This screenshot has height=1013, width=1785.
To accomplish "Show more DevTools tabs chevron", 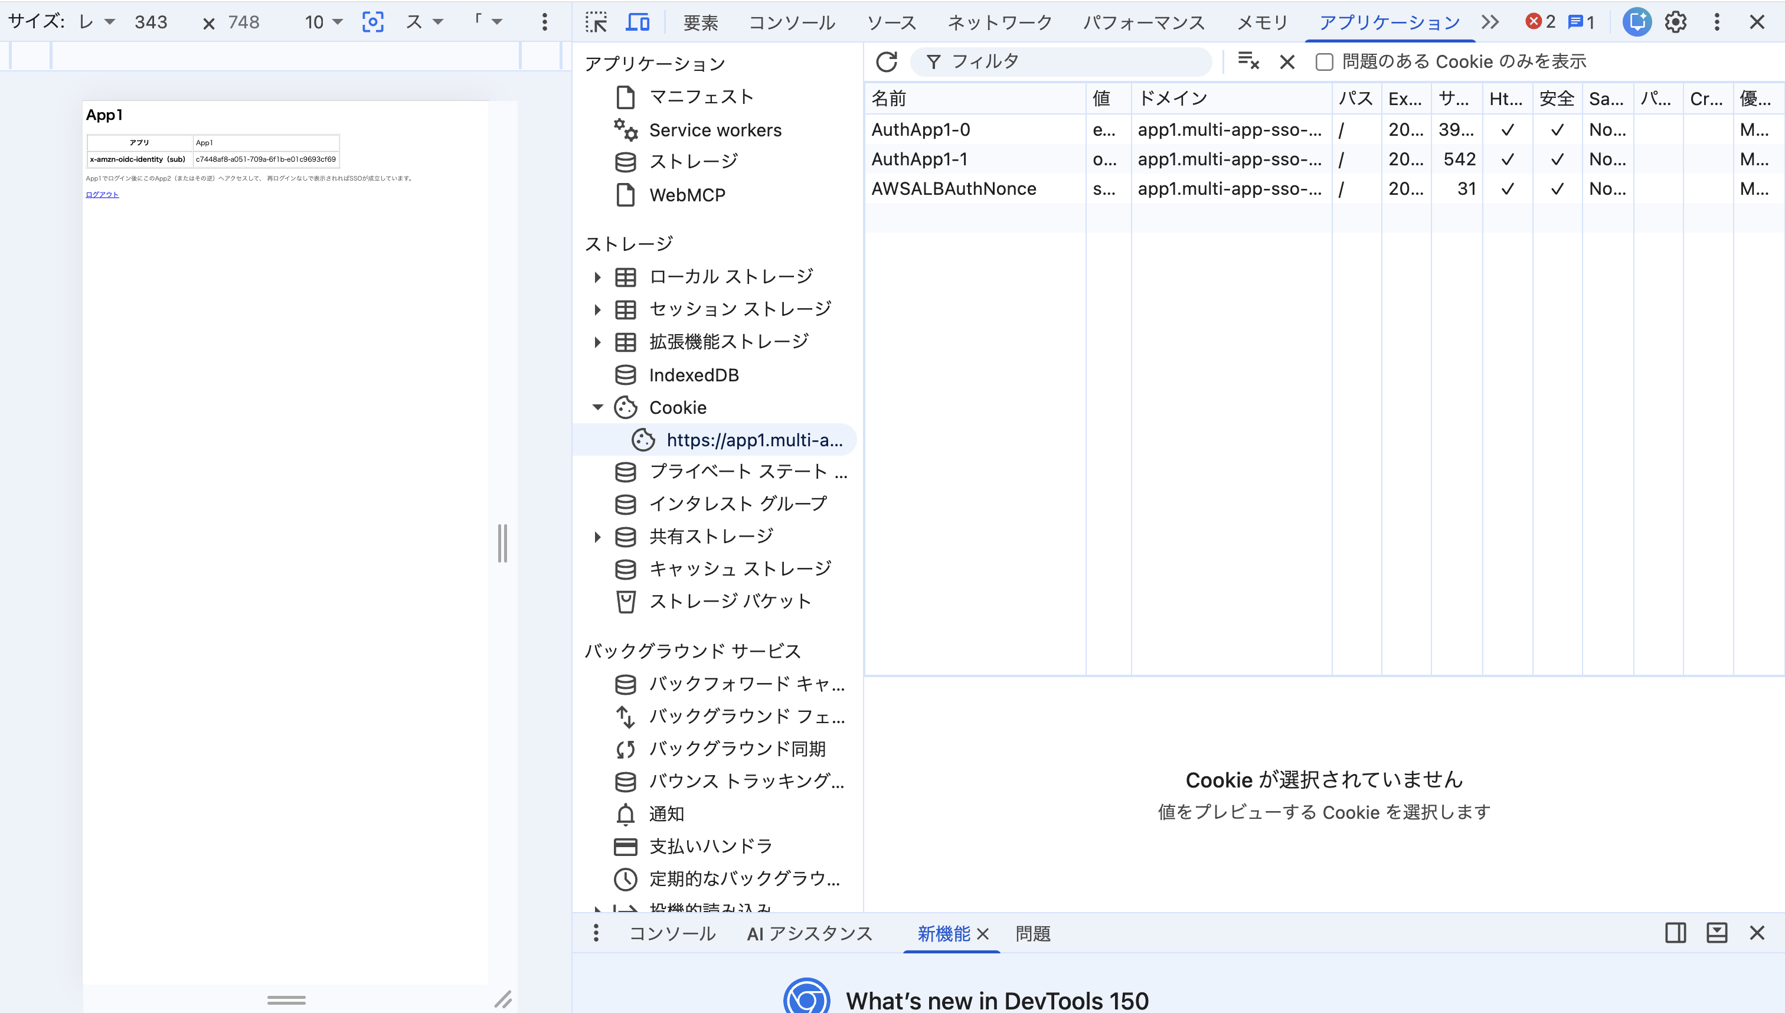I will [x=1490, y=22].
